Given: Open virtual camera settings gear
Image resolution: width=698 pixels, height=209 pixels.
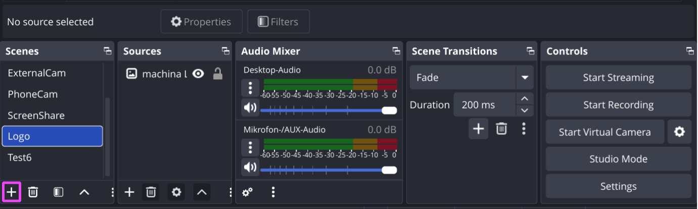Looking at the screenshot, I should tap(679, 132).
